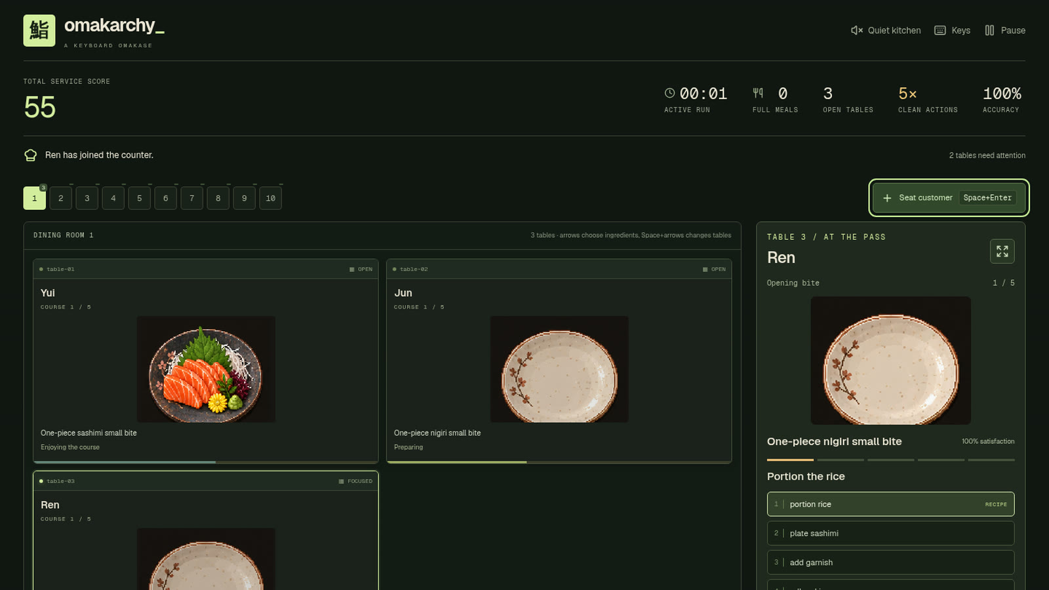Click the RECIPE tag on portion rice
Image resolution: width=1049 pixels, height=590 pixels.
click(996, 504)
